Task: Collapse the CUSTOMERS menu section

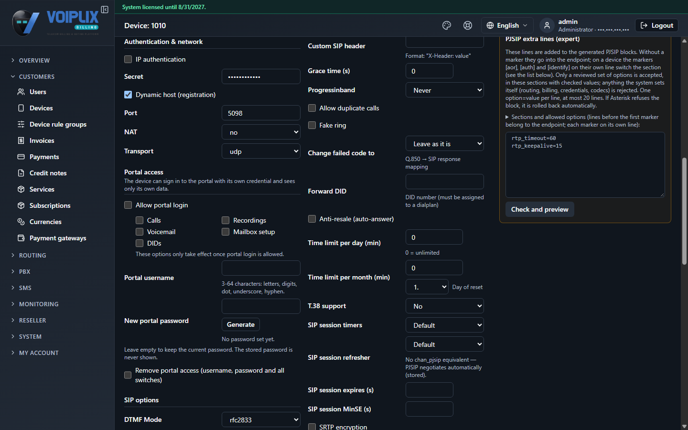Action: (37, 76)
